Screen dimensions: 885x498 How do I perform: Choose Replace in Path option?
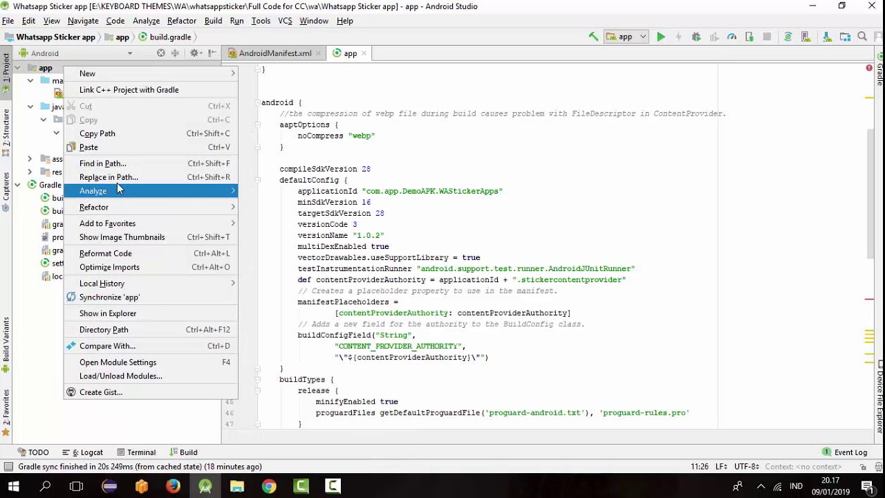pyautogui.click(x=151, y=177)
